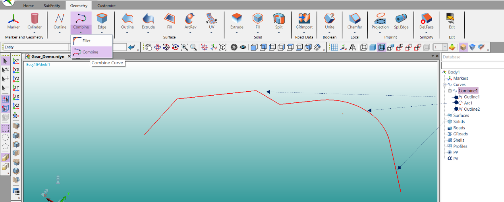Image resolution: width=504 pixels, height=202 pixels.
Task: Click the Chamfer tool icon
Action: (355, 21)
